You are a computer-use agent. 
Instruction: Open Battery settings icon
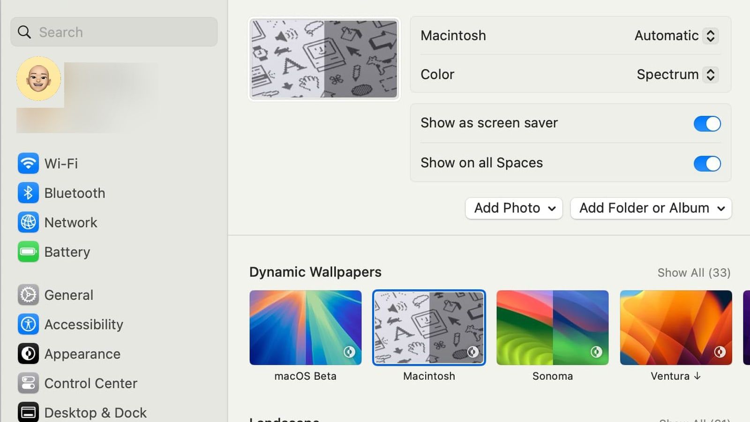pos(28,252)
